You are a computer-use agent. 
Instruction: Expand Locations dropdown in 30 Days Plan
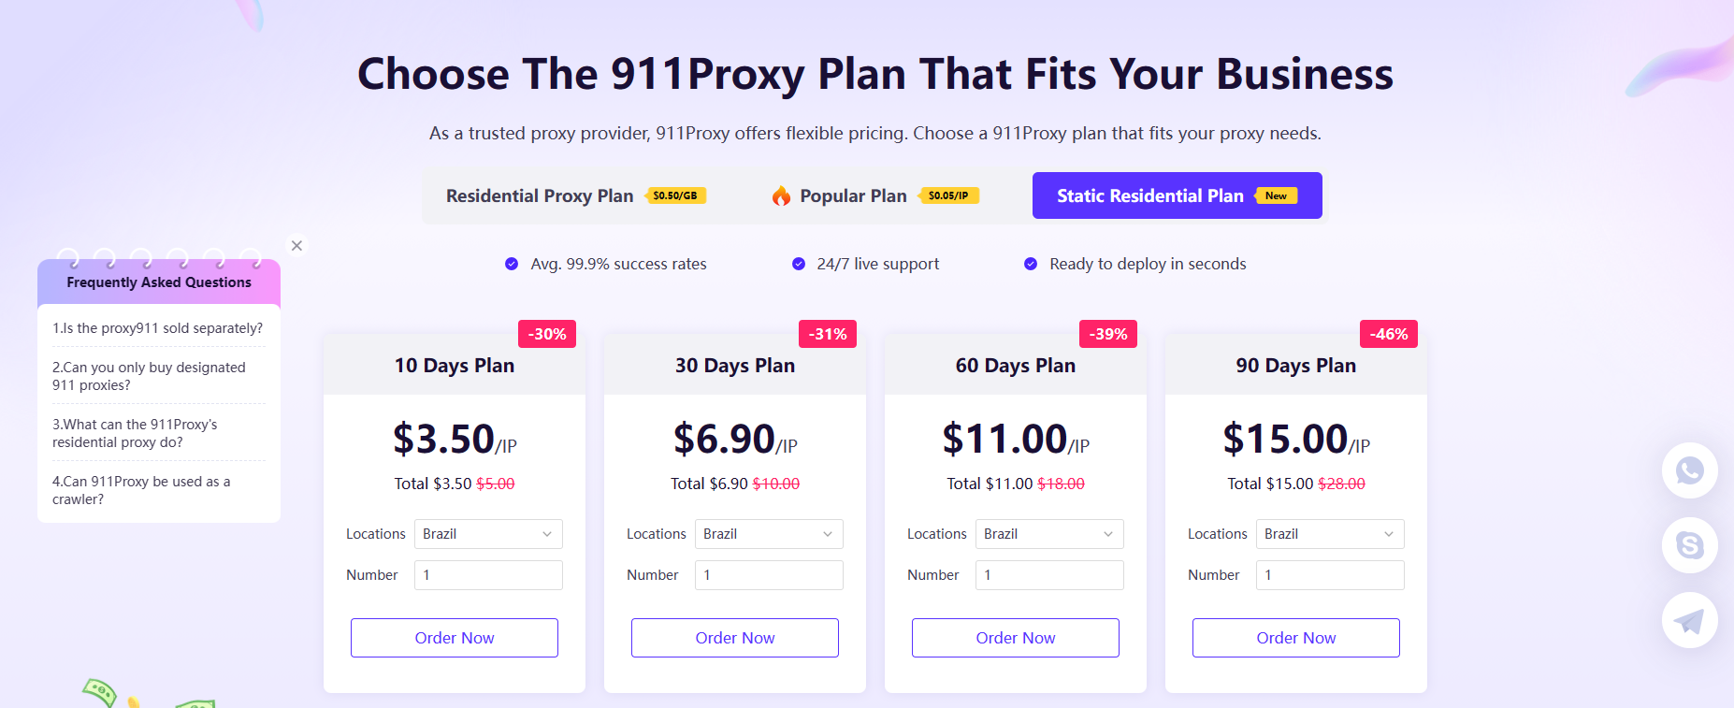click(769, 534)
